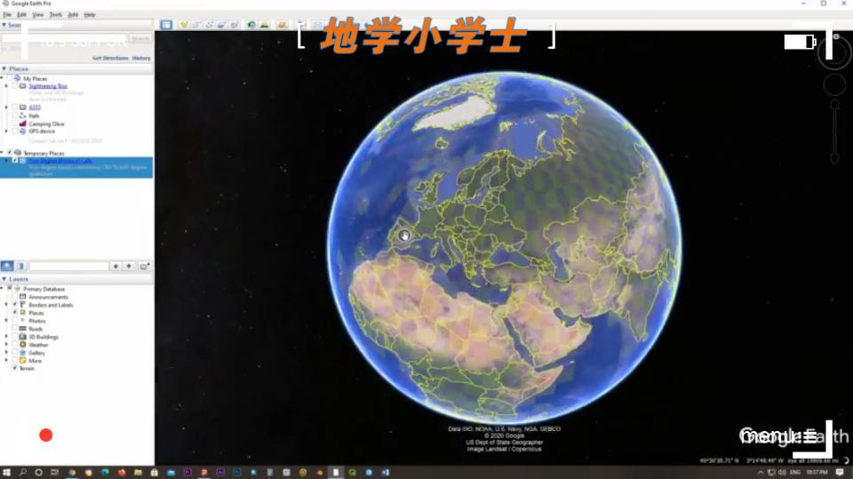This screenshot has width=853, height=479.
Task: Click the Weather layer label
Action: coord(38,345)
